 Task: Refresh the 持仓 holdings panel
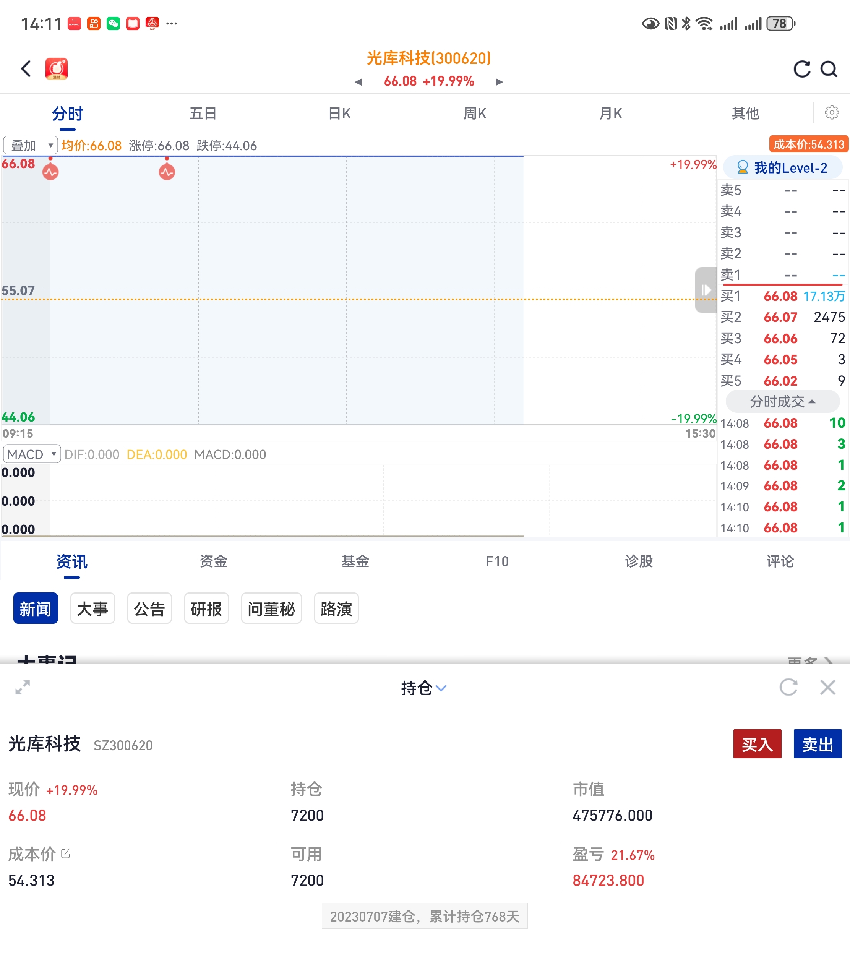pos(788,687)
